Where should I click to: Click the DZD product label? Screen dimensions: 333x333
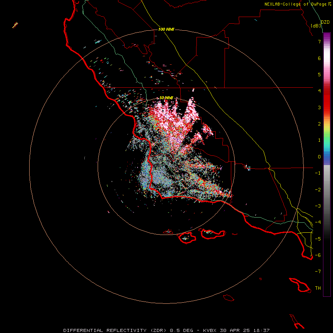tap(325, 22)
